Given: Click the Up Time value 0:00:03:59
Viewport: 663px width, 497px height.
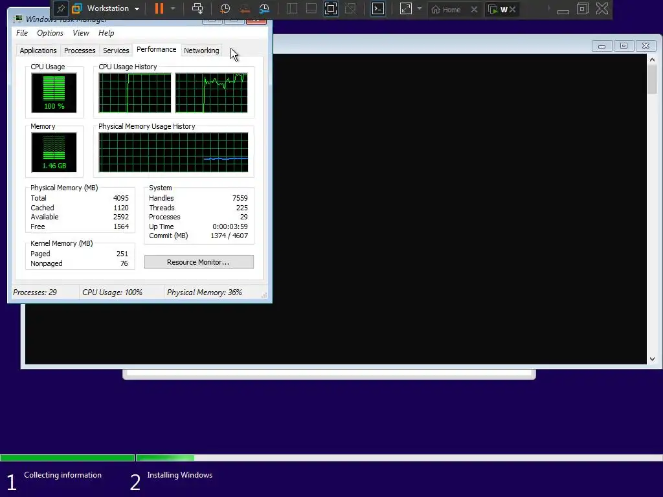Looking at the screenshot, I should [230, 226].
